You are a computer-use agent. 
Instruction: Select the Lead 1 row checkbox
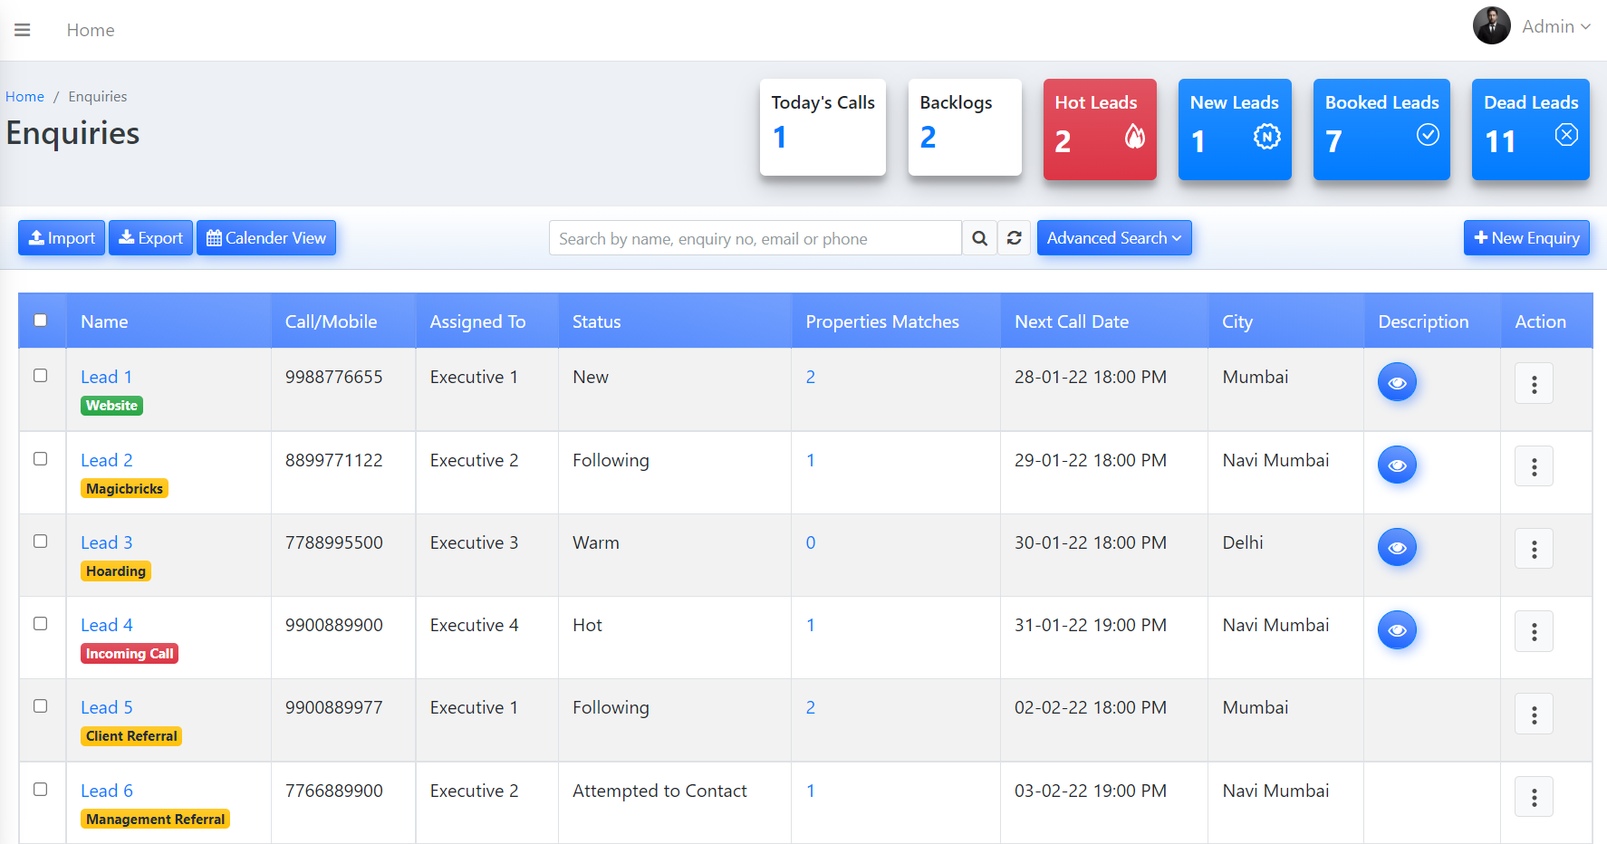(41, 376)
